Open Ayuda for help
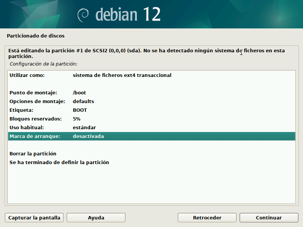Viewport: 303px width, 227px height. tap(96, 218)
